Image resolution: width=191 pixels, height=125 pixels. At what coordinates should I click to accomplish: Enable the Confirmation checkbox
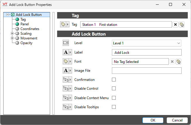coord(114,80)
